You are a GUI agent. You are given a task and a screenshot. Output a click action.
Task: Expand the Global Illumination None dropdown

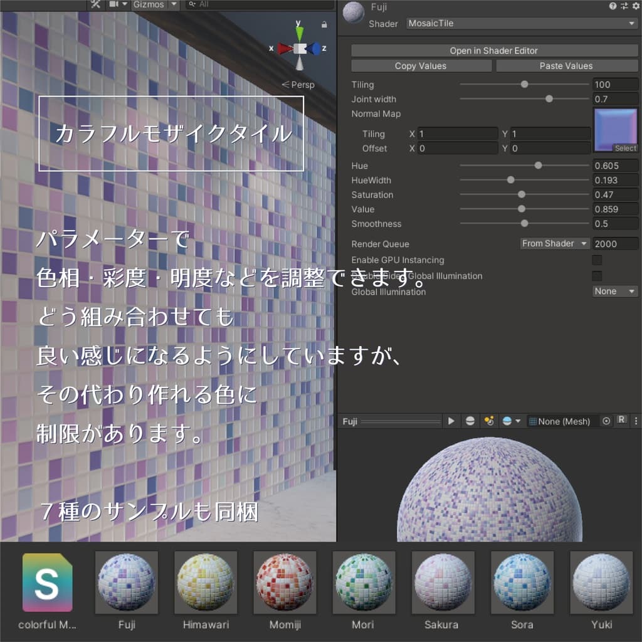(614, 291)
